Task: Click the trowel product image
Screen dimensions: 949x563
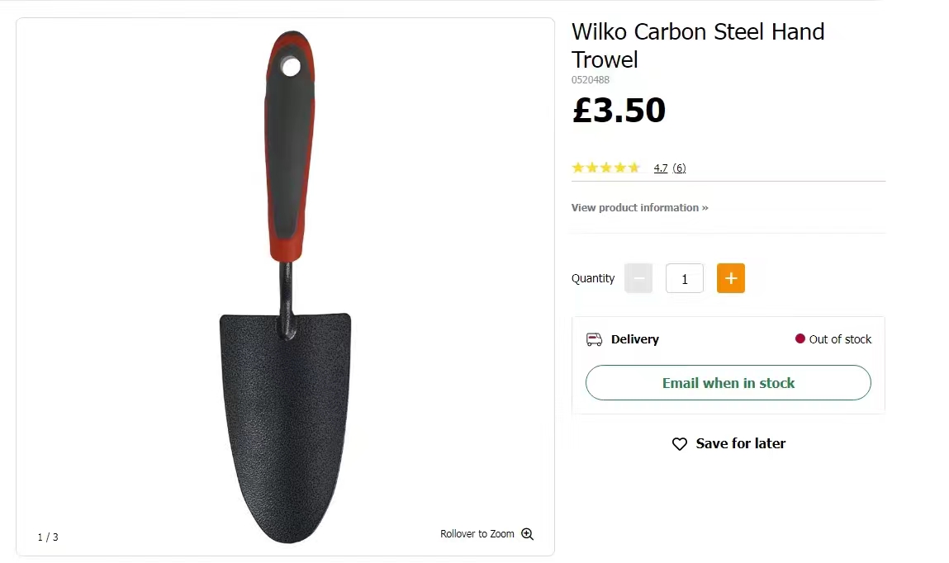Action: tap(287, 286)
